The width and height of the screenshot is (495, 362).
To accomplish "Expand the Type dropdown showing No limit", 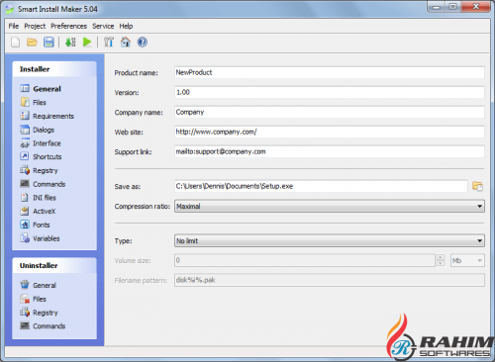I will pyautogui.click(x=330, y=241).
